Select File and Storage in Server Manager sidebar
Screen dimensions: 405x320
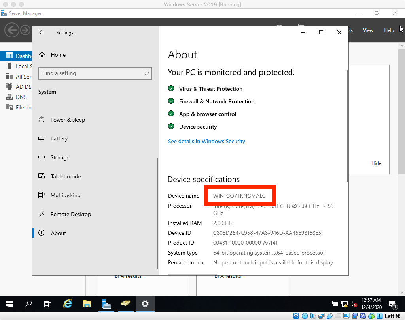(x=16, y=107)
